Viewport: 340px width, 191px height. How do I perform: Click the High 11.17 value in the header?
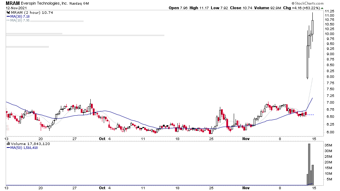[x=199, y=8]
